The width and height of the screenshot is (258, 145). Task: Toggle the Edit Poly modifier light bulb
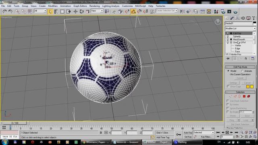click(228, 33)
